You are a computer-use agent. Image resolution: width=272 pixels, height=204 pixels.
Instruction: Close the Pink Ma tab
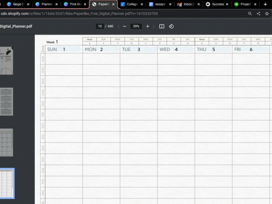[85, 4]
